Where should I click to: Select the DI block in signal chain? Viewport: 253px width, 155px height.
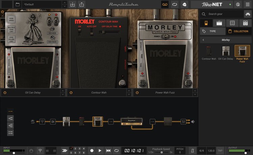click(53, 122)
